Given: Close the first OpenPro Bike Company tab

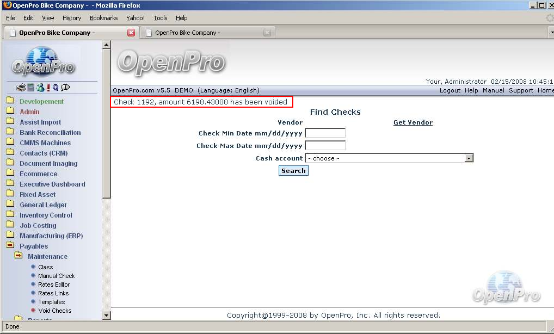Looking at the screenshot, I should [x=131, y=33].
